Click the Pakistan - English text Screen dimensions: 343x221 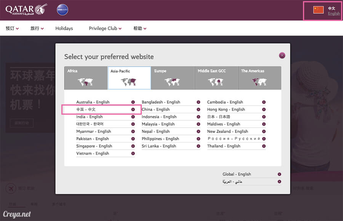click(93, 139)
